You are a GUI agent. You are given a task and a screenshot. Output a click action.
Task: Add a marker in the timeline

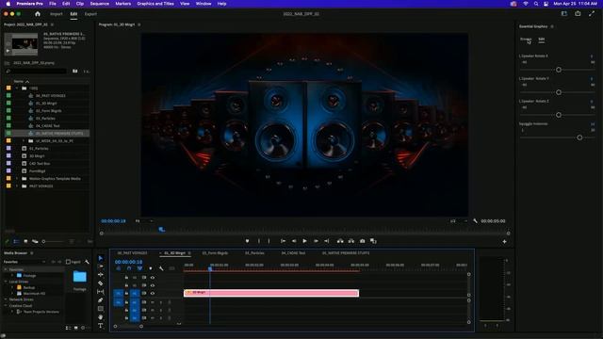tap(151, 268)
